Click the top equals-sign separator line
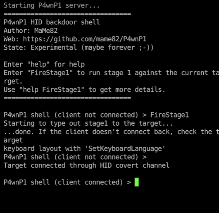Screen dimensions: 219x213 pyautogui.click(x=67, y=14)
